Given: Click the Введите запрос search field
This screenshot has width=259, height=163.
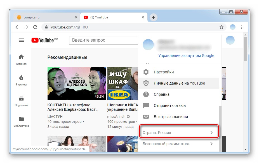Looking at the screenshot, I should tap(103, 40).
